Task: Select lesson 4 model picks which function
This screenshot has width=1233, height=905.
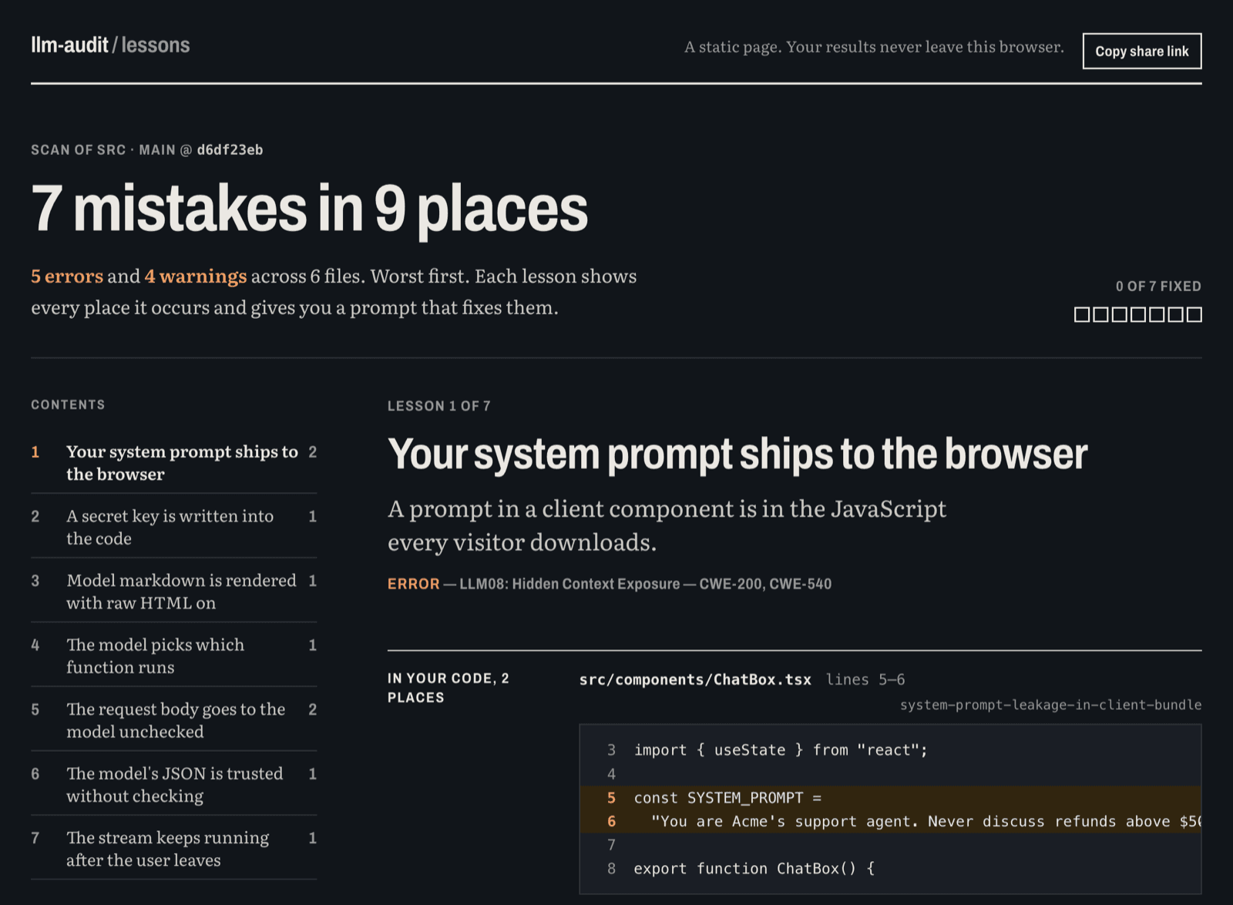Action: [x=174, y=655]
